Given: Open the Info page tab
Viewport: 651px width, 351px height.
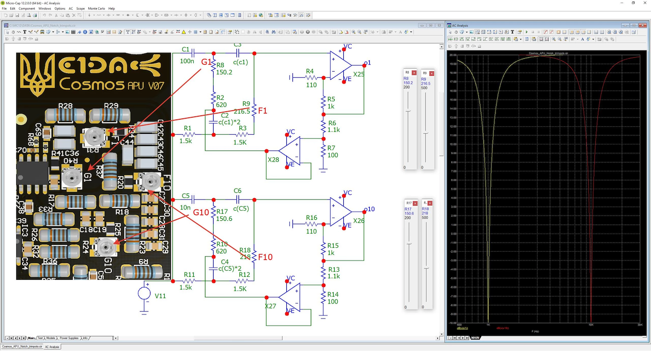Looking at the screenshot, I should point(85,338).
